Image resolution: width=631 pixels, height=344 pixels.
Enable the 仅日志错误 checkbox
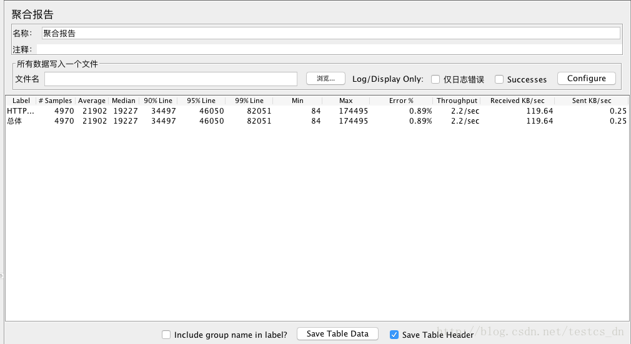435,79
